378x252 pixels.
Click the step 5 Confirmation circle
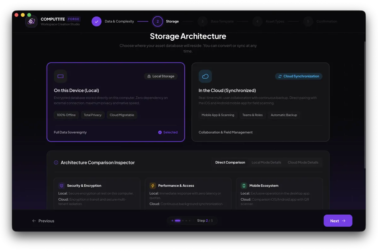308,21
